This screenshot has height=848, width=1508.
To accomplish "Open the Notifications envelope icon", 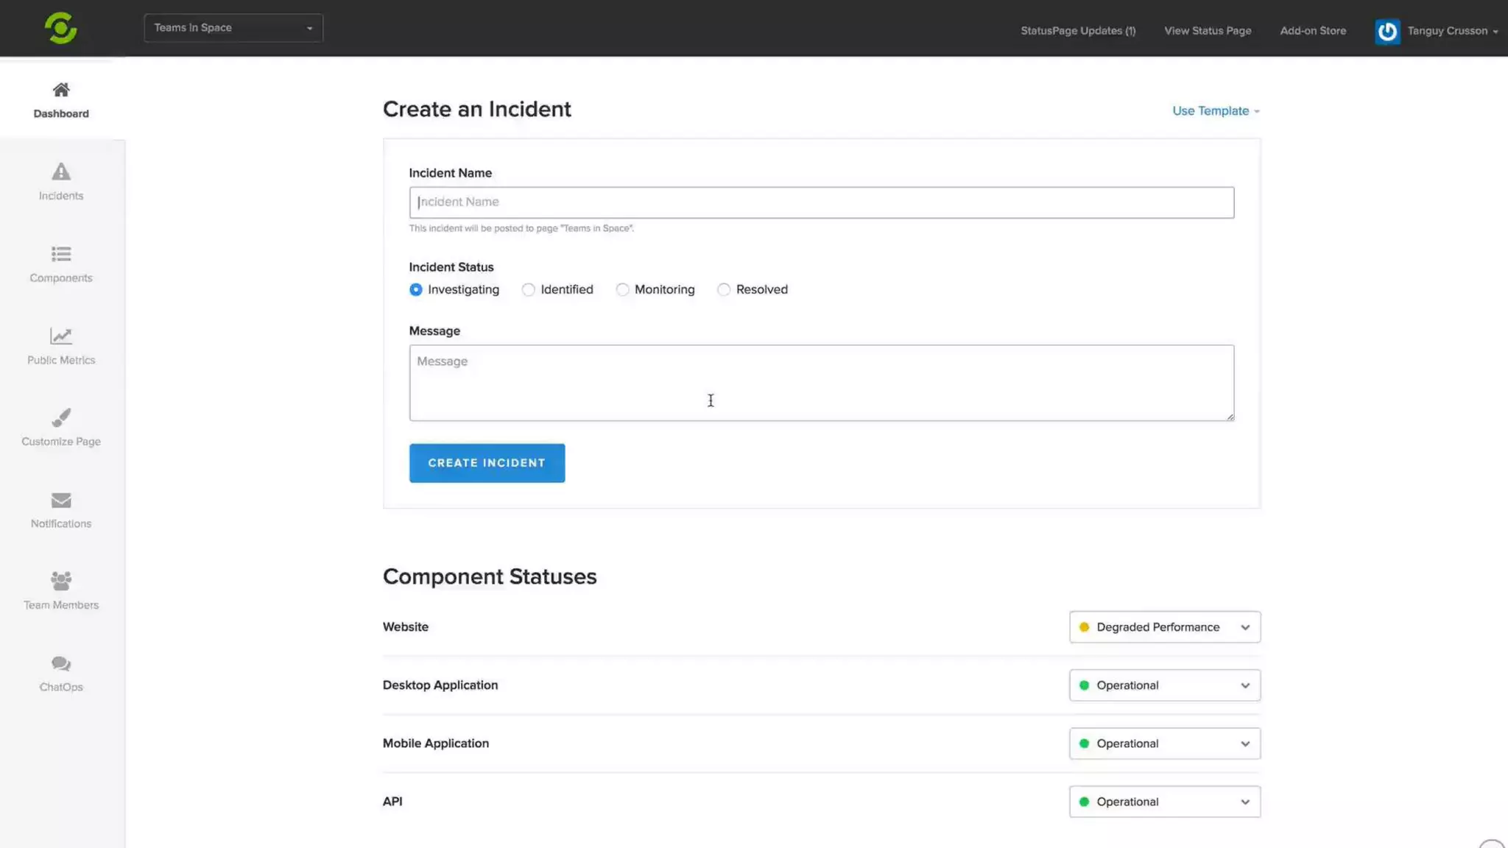I will pyautogui.click(x=61, y=501).
